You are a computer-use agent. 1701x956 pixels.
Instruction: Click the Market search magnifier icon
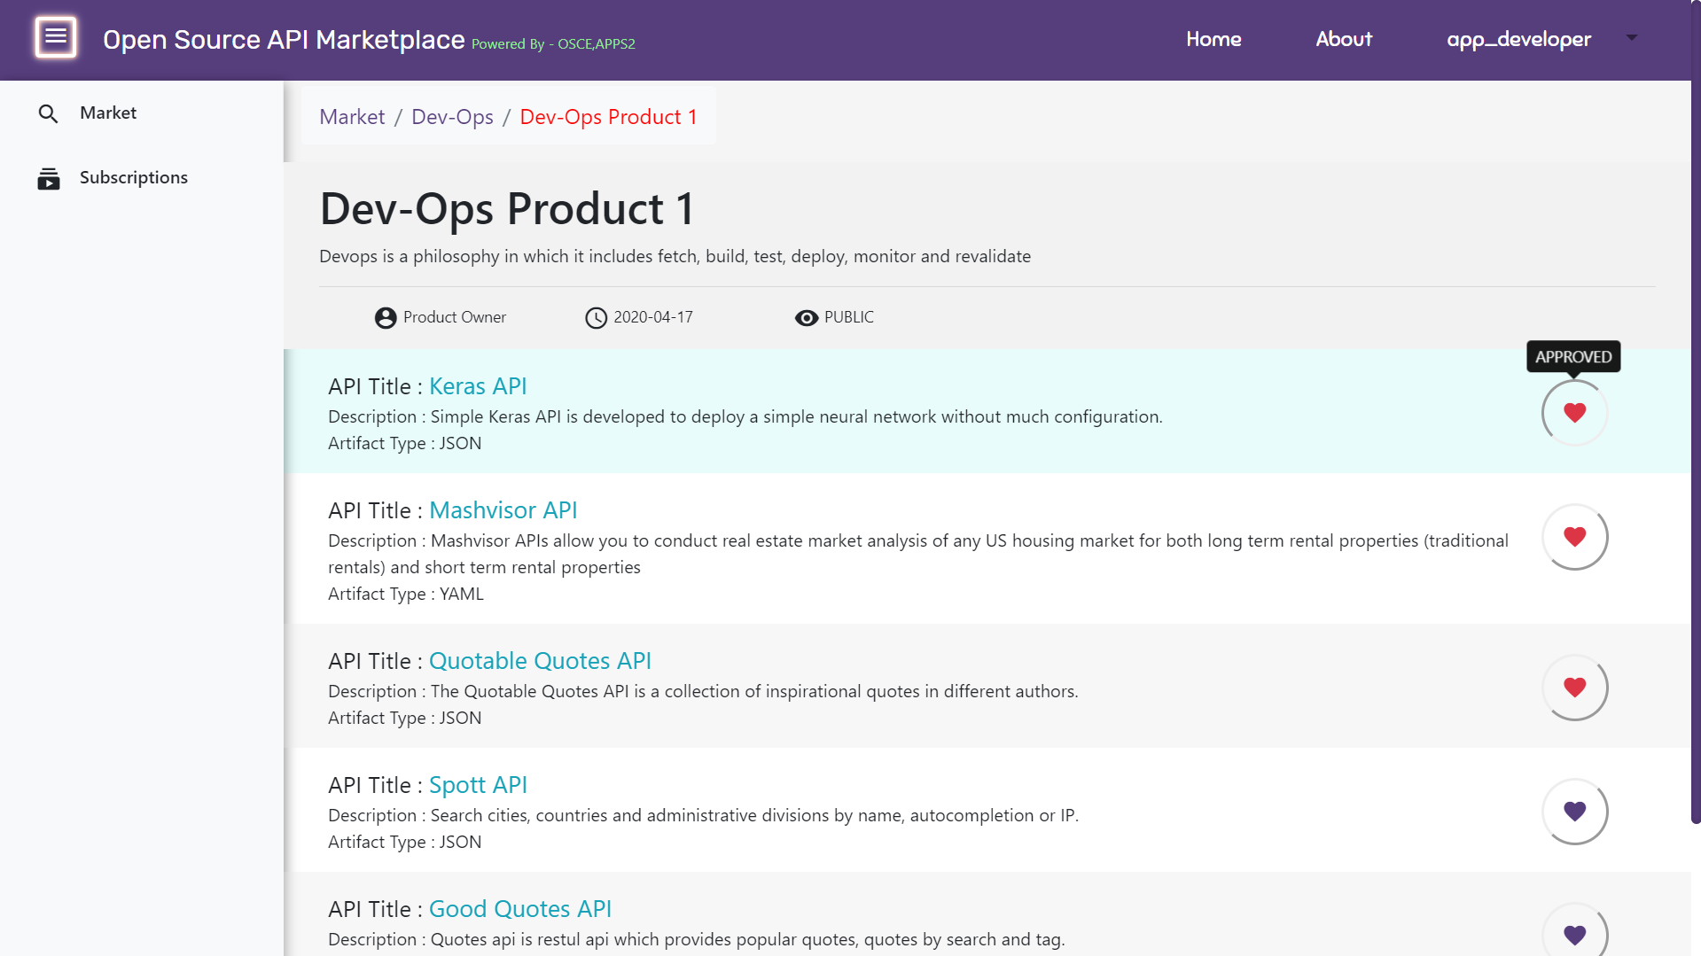tap(48, 113)
